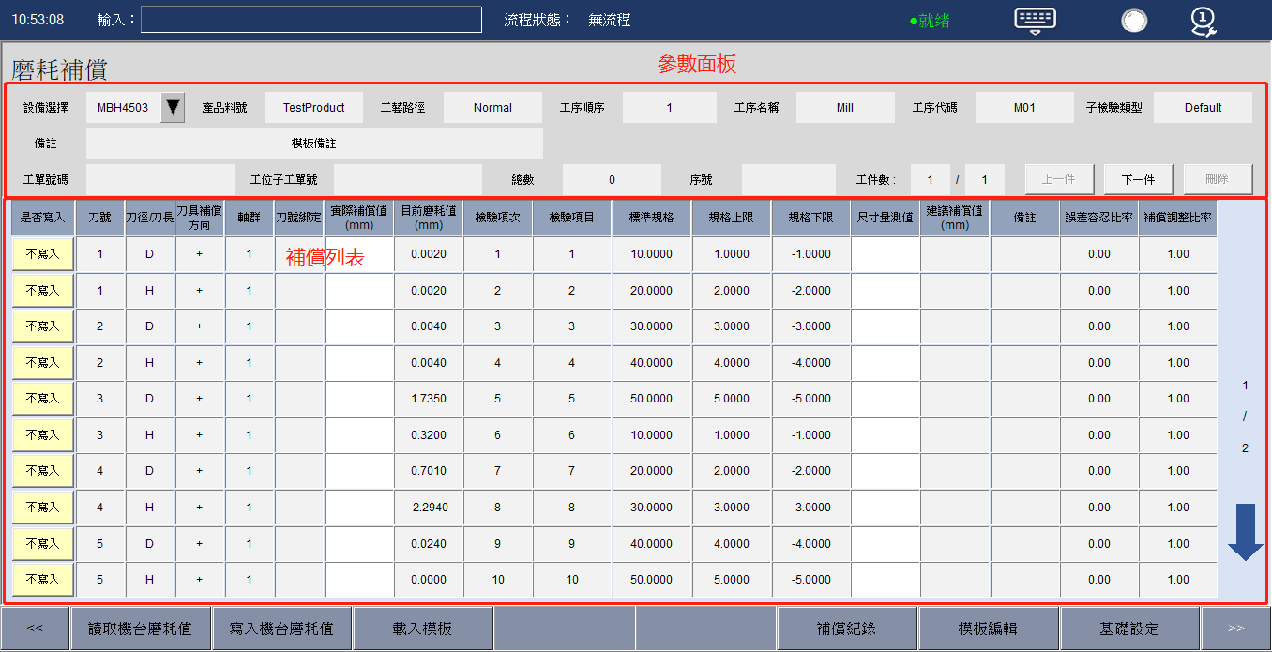Click the << previous menu page button
The image size is (1272, 652).
(x=35, y=629)
